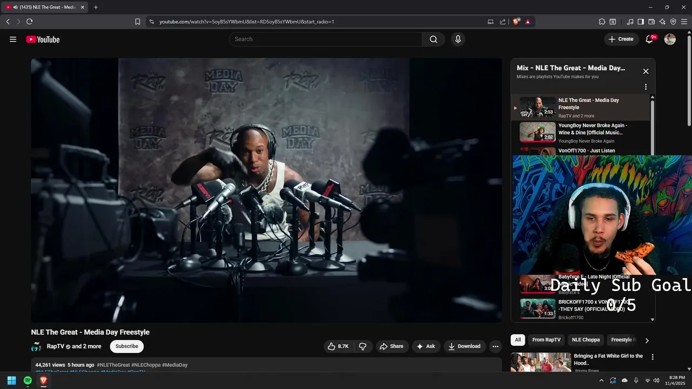The width and height of the screenshot is (692, 389).
Task: Open taskbar volume speaker icon
Action: [656, 380]
